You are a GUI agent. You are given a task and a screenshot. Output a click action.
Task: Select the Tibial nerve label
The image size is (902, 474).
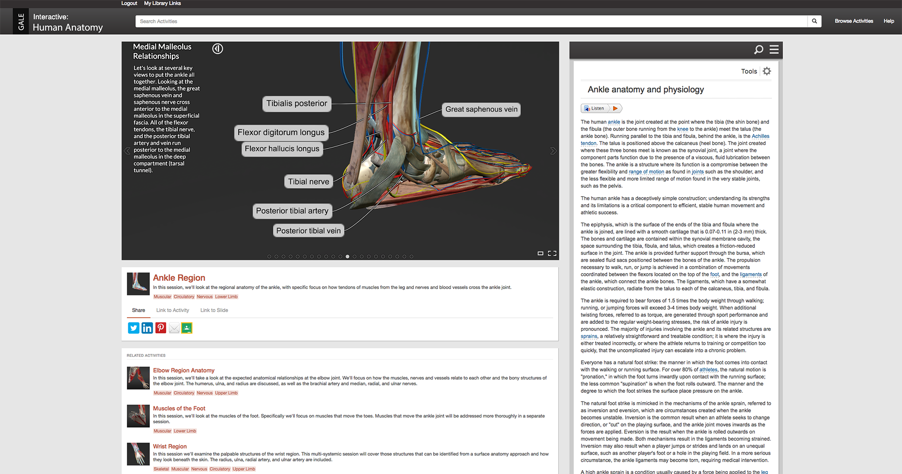coord(309,182)
